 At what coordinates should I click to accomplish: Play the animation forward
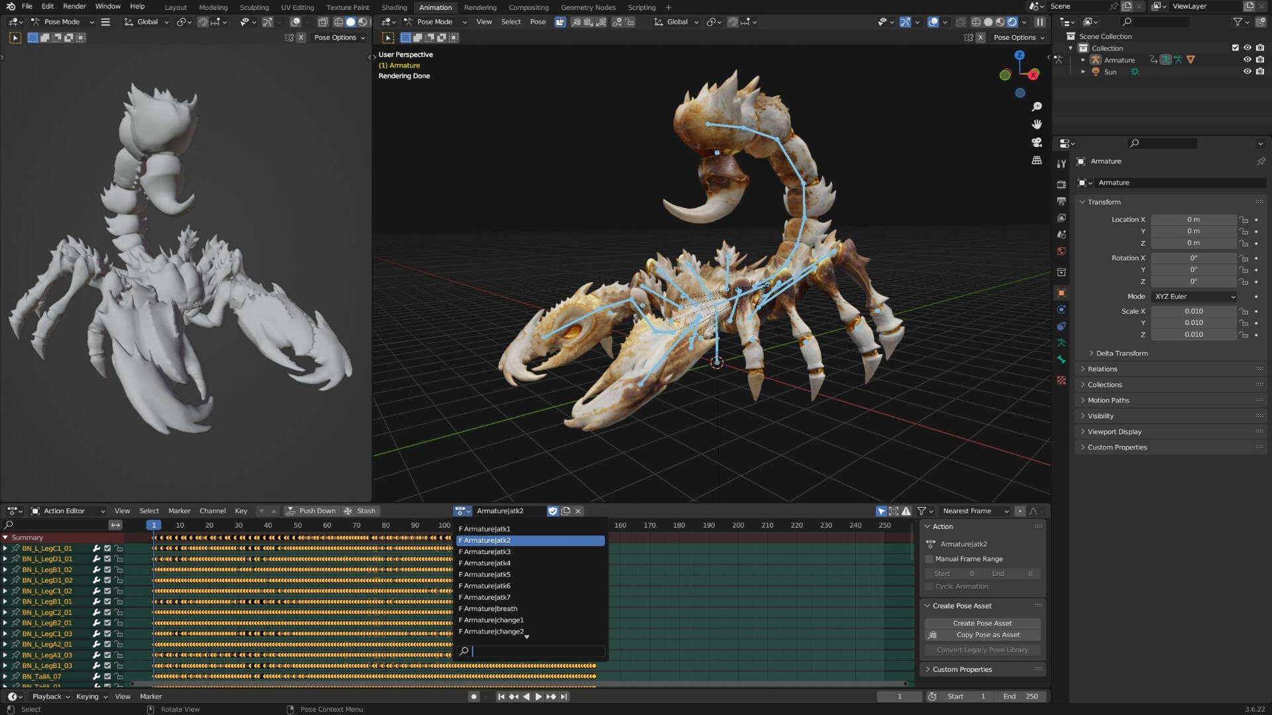(539, 696)
